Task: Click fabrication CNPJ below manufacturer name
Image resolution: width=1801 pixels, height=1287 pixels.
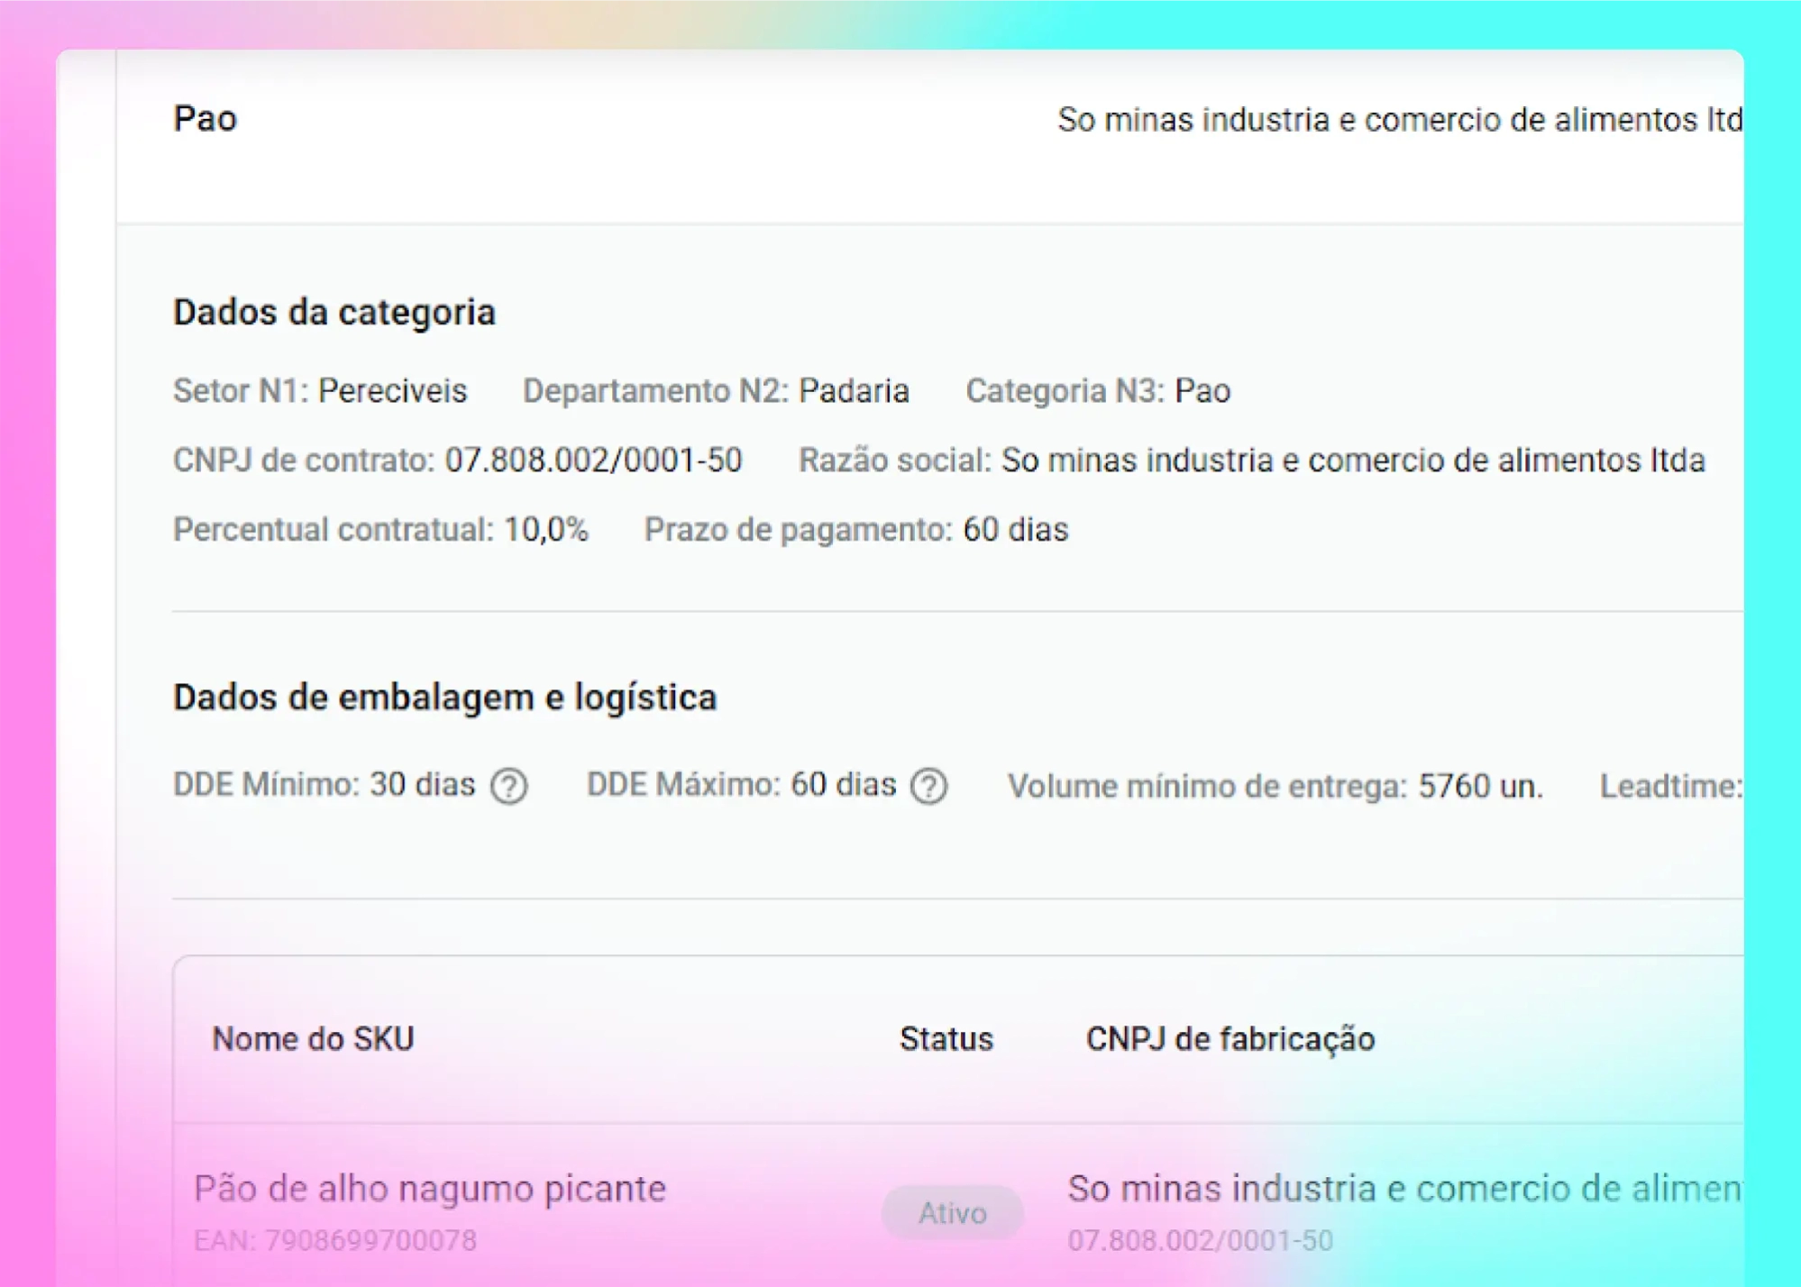Action: (x=1200, y=1241)
